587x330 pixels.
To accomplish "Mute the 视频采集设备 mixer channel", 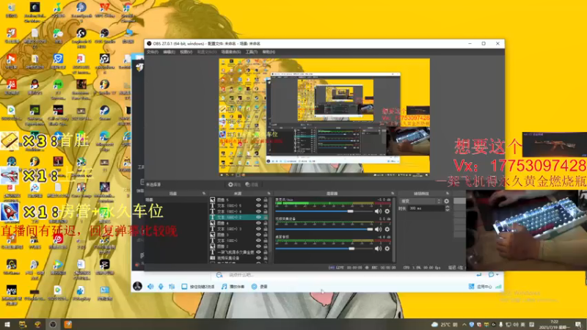I will (378, 230).
